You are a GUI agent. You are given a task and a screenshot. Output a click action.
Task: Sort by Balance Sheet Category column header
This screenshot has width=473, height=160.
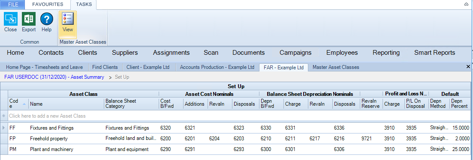132,104
